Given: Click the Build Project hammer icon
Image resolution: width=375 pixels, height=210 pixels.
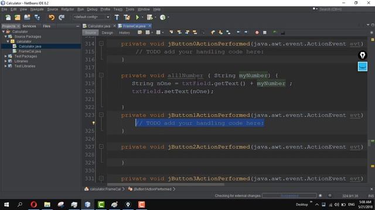Looking at the screenshot, I should pyautogui.click(x=117, y=17).
